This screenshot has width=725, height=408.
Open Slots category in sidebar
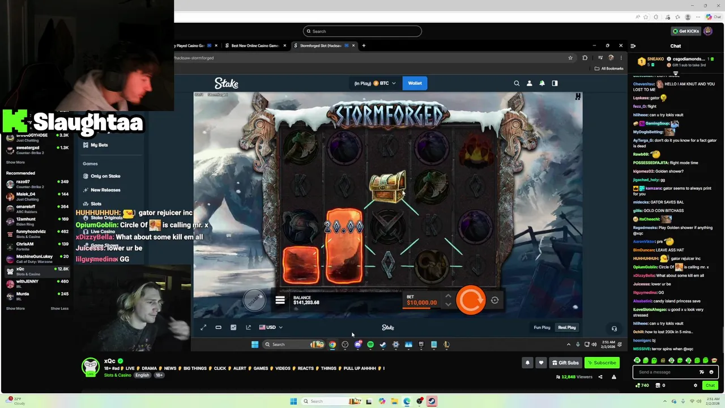pos(92,204)
